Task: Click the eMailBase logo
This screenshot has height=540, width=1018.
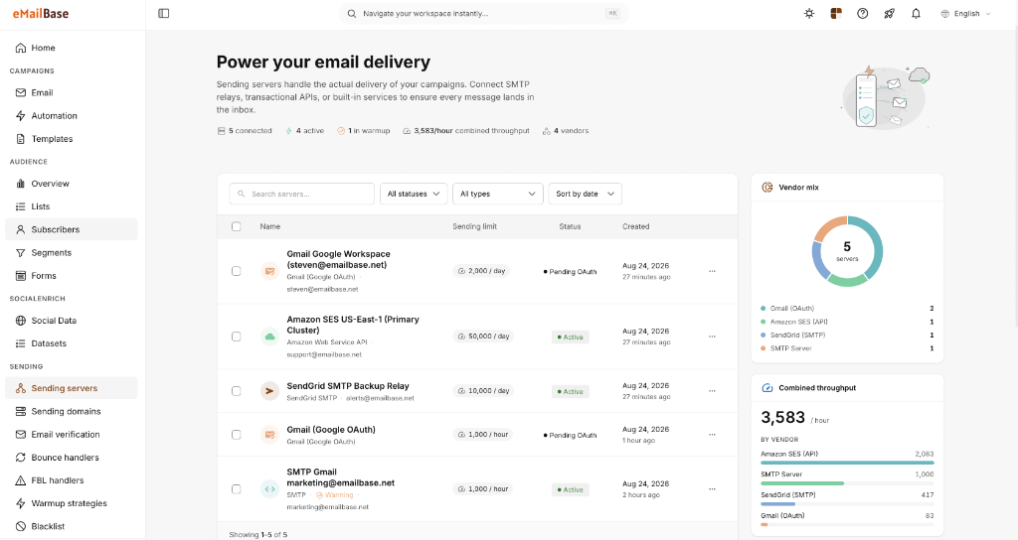Action: 40,13
